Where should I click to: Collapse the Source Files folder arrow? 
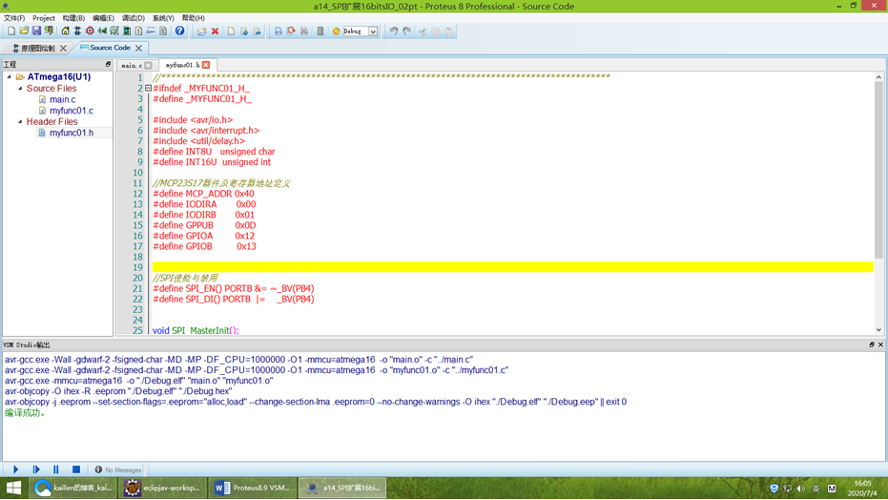20,89
